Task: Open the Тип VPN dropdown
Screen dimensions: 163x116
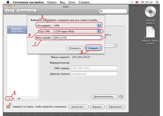Action: point(77,31)
